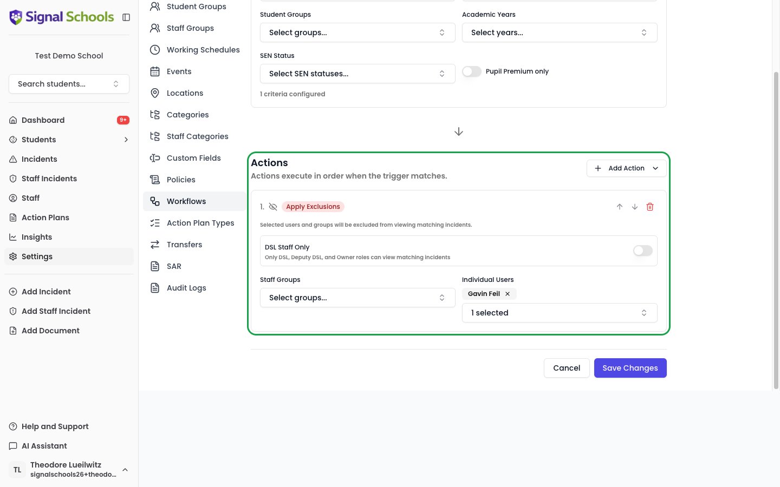780x487 pixels.
Task: Click the Help and Support question icon
Action: (x=13, y=426)
